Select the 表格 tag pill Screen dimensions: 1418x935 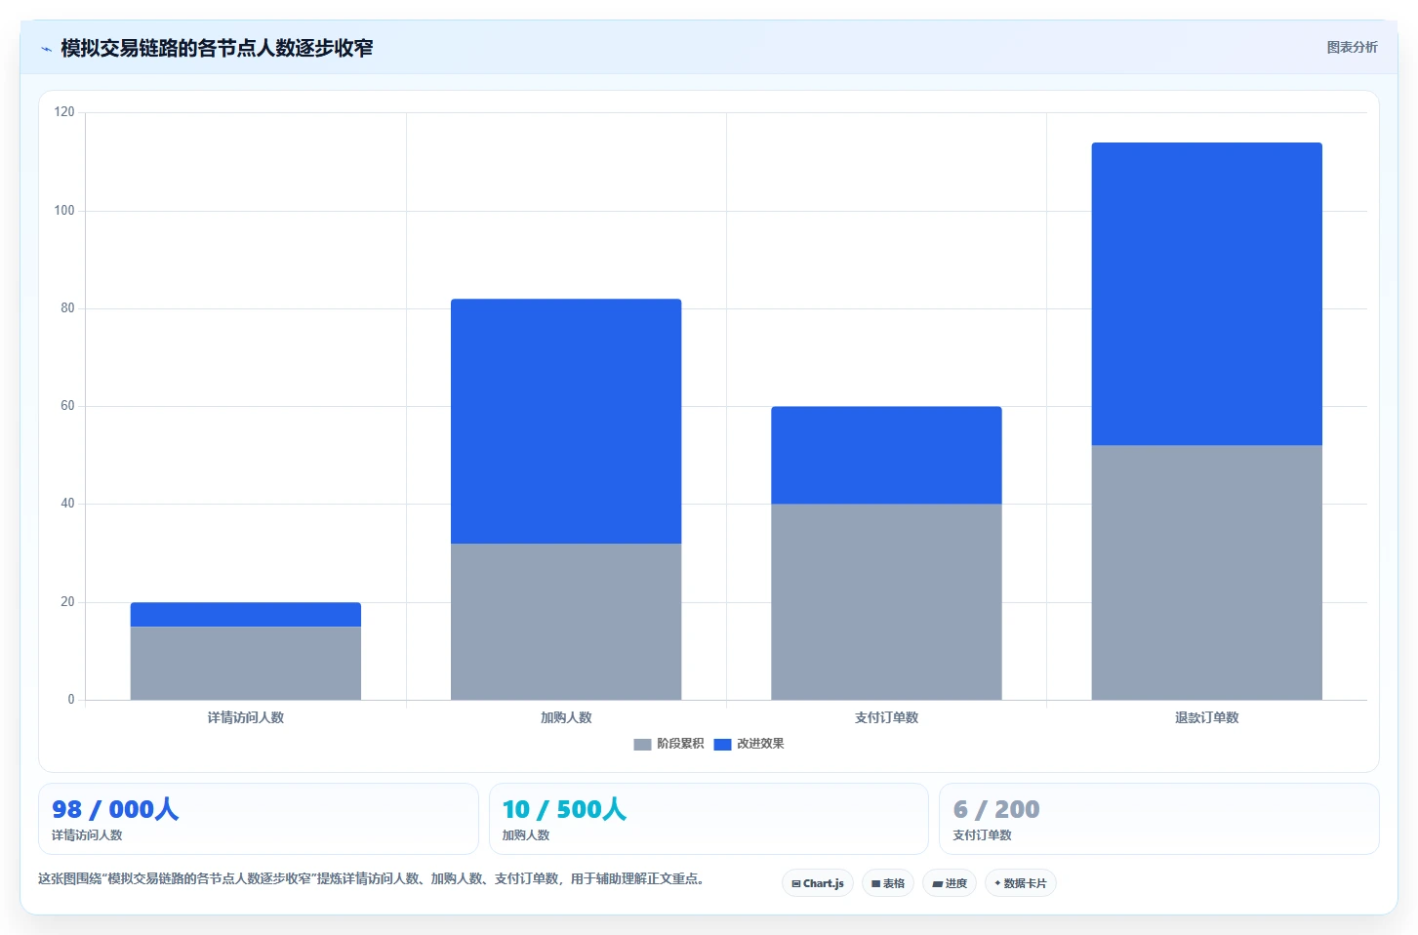coord(888,883)
